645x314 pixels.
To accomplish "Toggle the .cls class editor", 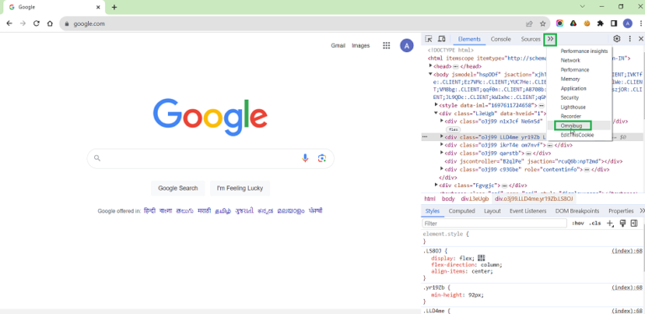I will coord(595,223).
